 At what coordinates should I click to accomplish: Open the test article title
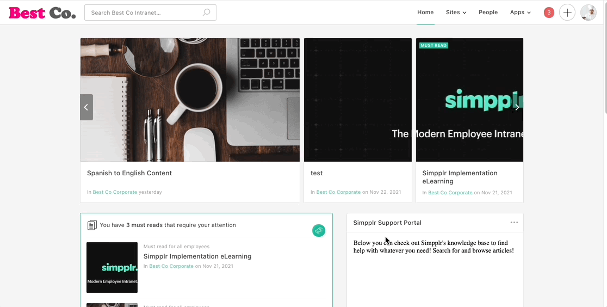[317, 173]
